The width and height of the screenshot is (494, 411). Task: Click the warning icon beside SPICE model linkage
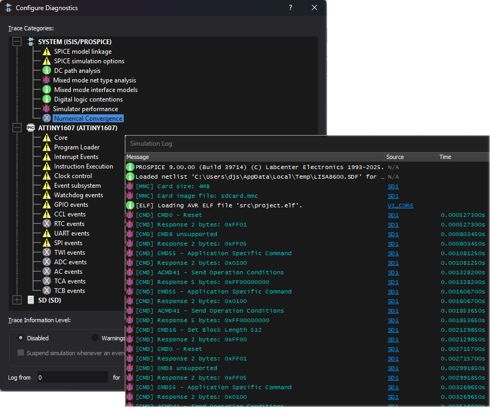pos(47,52)
